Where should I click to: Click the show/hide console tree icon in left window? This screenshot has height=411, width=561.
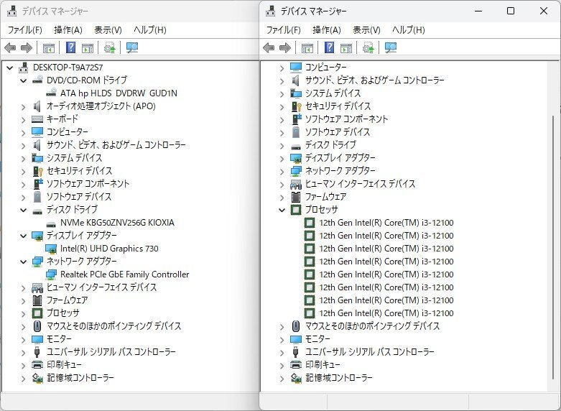click(x=49, y=47)
